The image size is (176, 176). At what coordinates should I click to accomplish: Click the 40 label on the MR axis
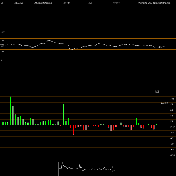coord(172,116)
